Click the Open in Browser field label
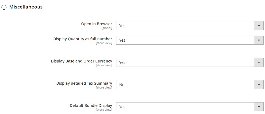The image size is (265, 114). coord(97,24)
